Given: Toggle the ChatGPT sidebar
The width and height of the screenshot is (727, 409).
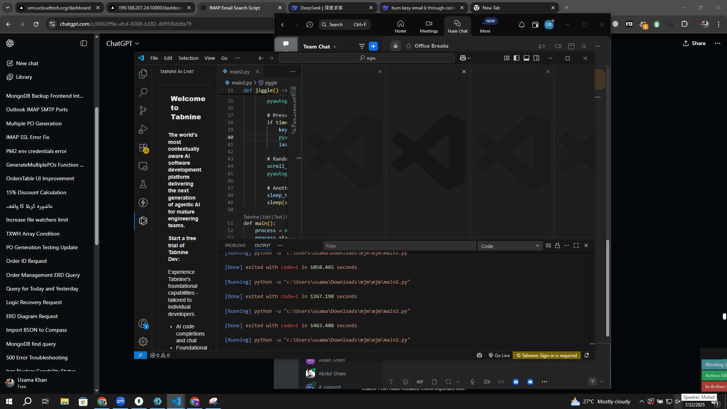Looking at the screenshot, I should (x=84, y=43).
